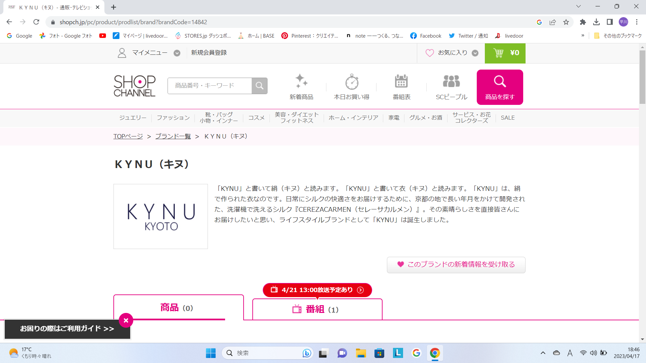Bookmark this page with star icon
Screen dimensions: 646x363
pyautogui.click(x=566, y=22)
